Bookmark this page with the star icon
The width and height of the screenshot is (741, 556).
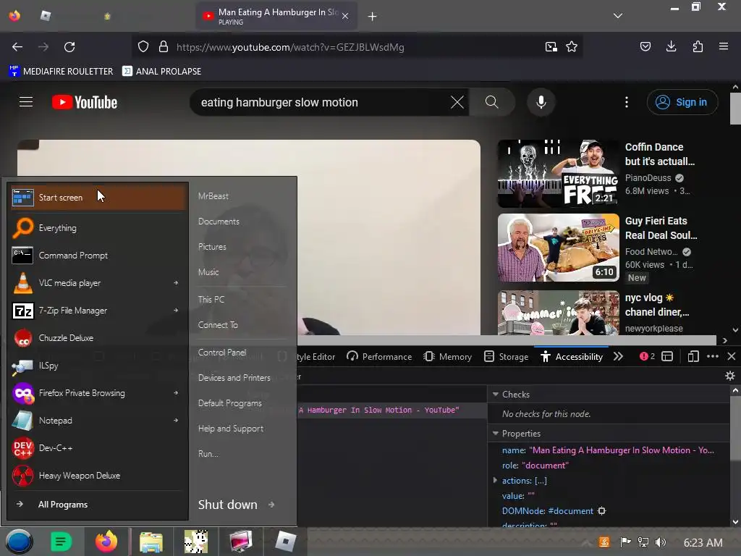coord(572,47)
